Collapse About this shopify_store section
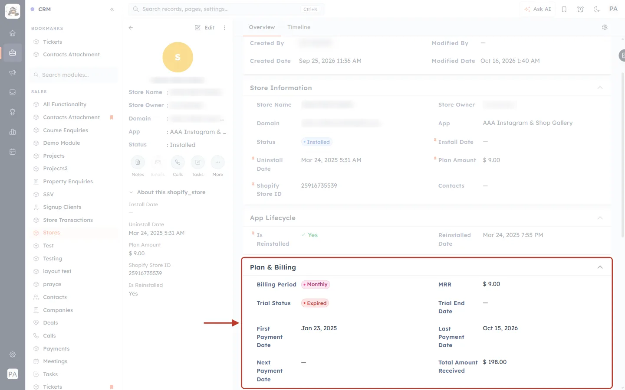Viewport: 625px width, 390px height. coord(131,192)
